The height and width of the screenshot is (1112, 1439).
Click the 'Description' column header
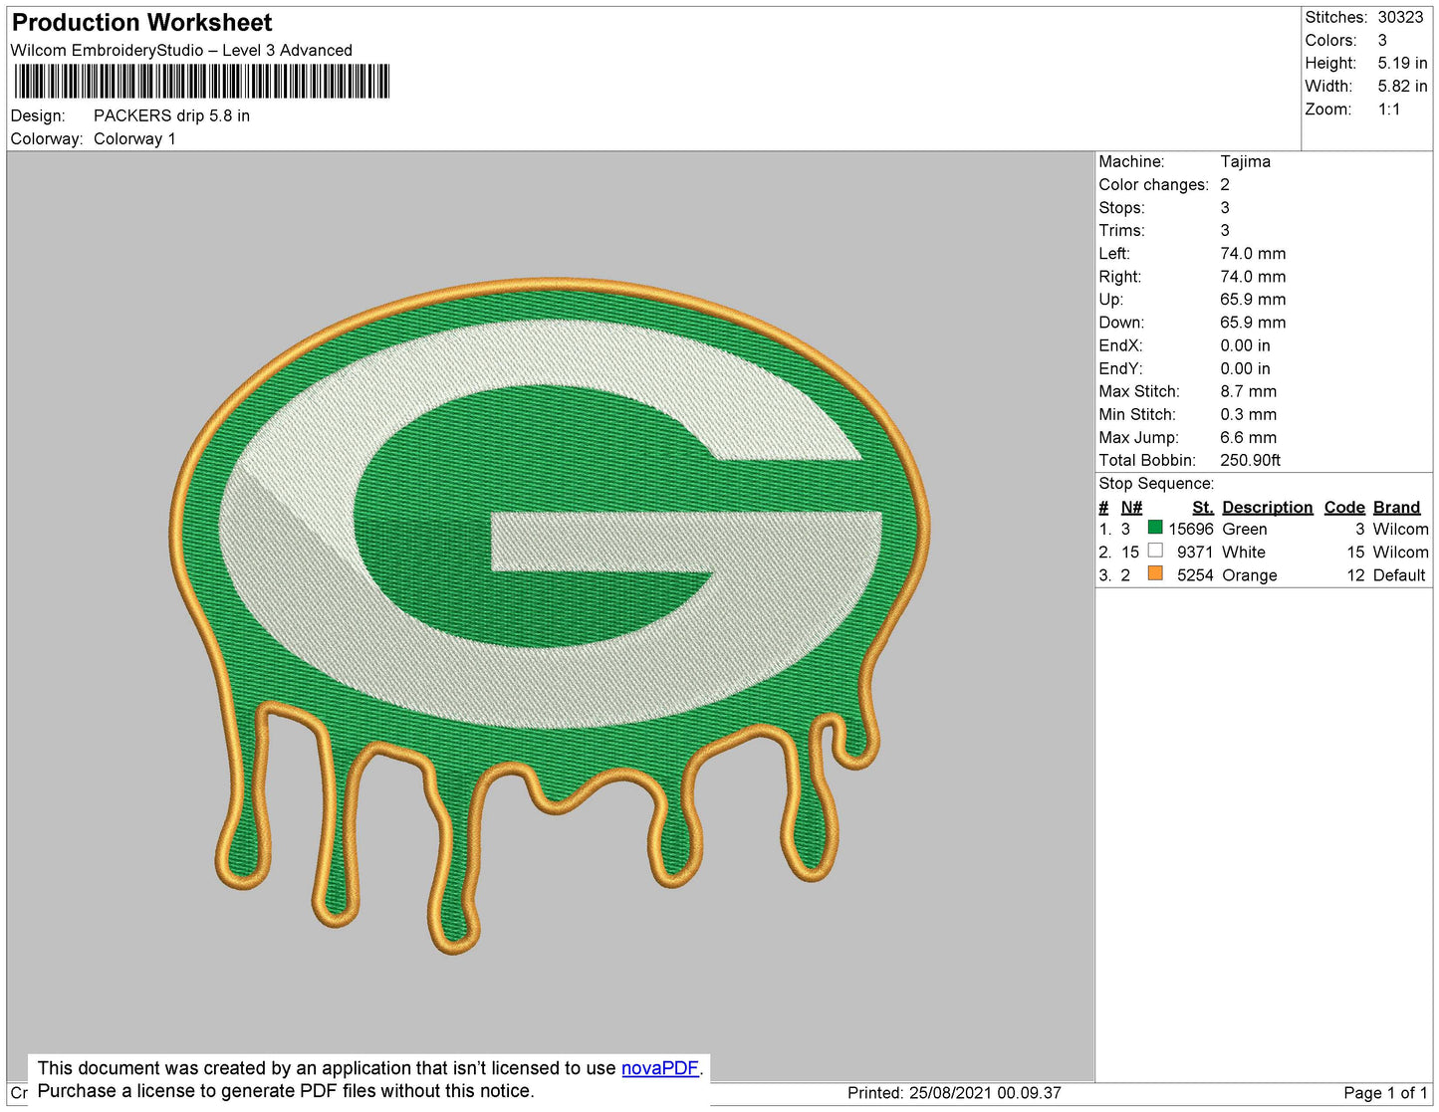click(x=1267, y=508)
